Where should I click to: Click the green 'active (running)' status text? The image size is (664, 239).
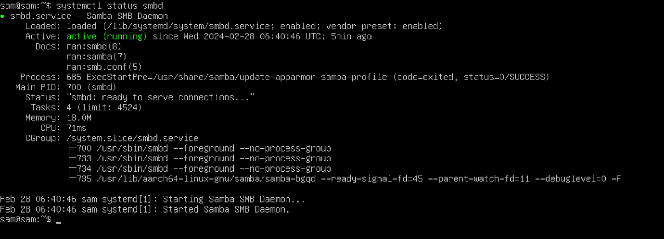pyautogui.click(x=107, y=36)
